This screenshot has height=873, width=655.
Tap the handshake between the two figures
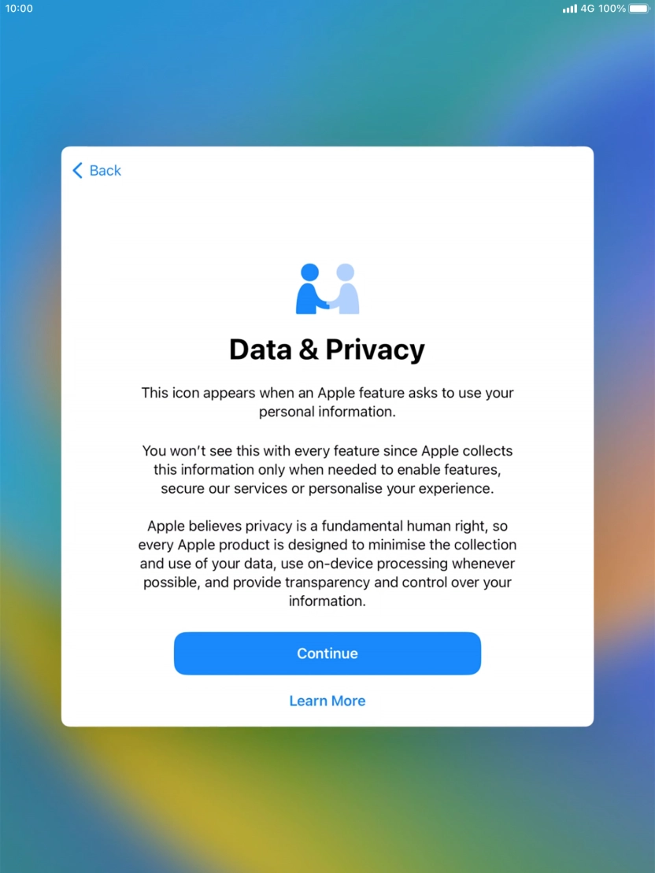coord(327,304)
